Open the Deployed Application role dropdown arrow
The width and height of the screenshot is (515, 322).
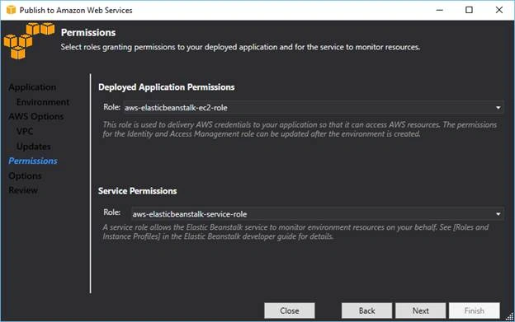point(498,108)
